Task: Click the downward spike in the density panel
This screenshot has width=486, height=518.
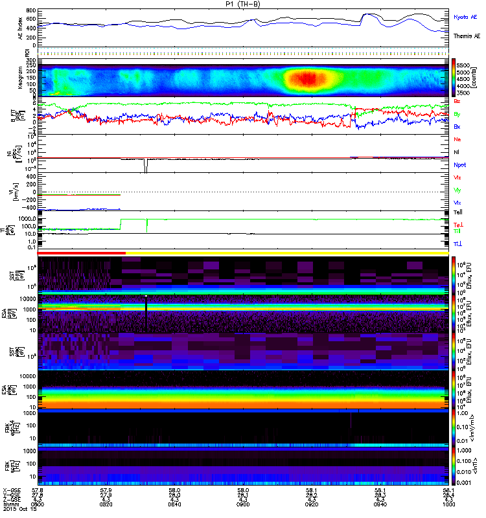Action: tap(146, 167)
